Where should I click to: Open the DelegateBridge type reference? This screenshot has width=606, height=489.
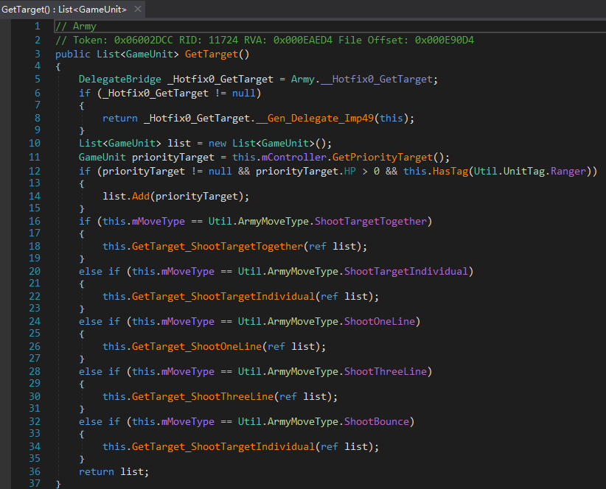(120, 79)
